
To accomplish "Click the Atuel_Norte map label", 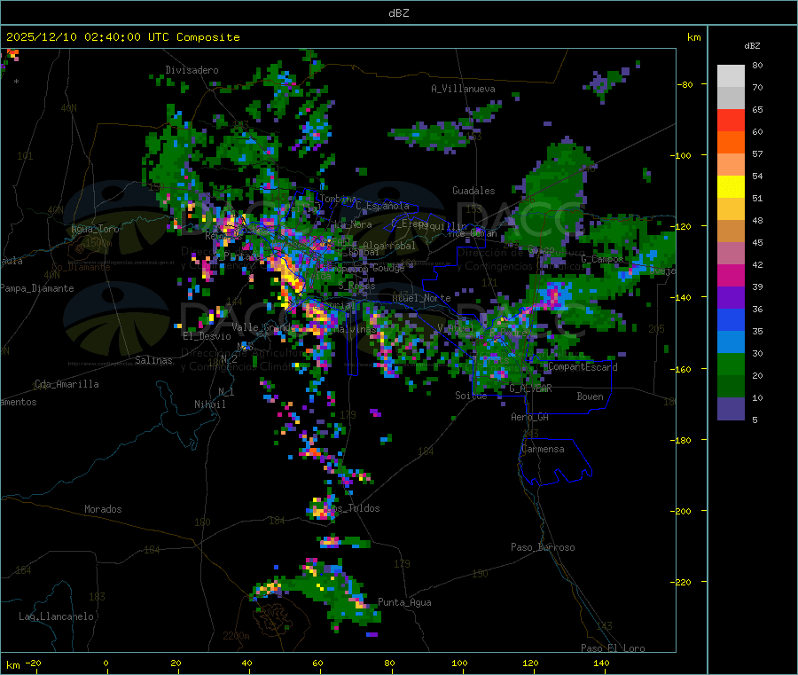I will [421, 298].
